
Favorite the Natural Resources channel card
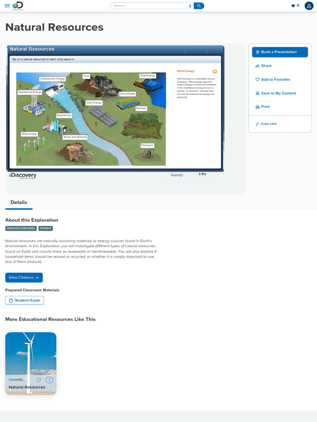click(x=38, y=380)
